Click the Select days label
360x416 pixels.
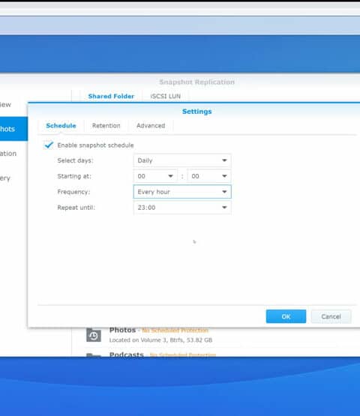pos(75,160)
